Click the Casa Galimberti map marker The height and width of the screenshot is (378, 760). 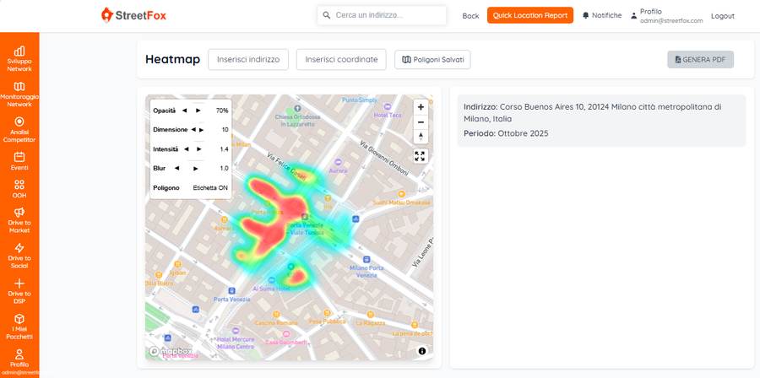tap(286, 334)
